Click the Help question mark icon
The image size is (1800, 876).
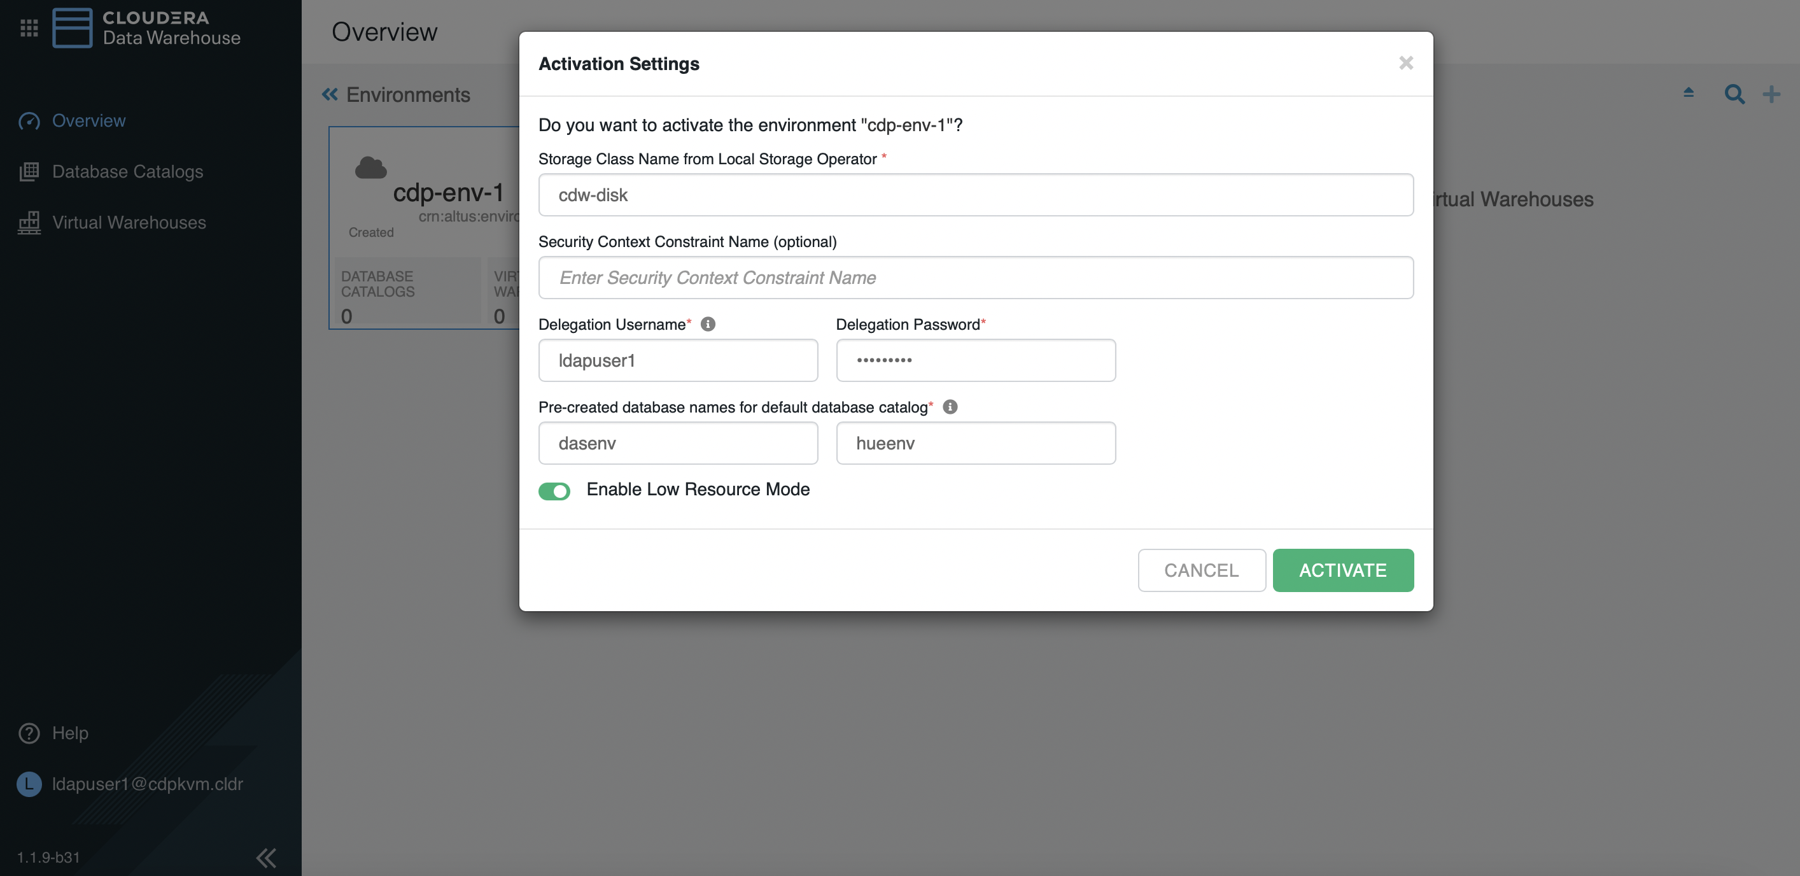pos(29,733)
